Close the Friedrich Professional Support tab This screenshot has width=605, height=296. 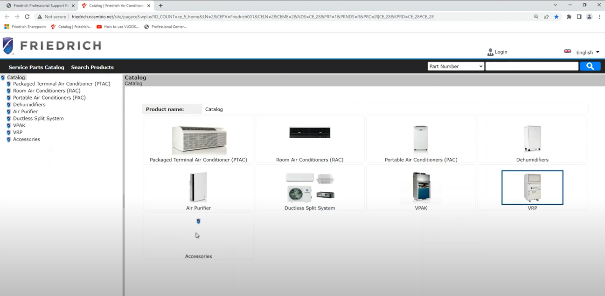[x=73, y=6]
